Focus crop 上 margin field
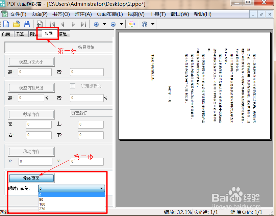 [x=91, y=124]
